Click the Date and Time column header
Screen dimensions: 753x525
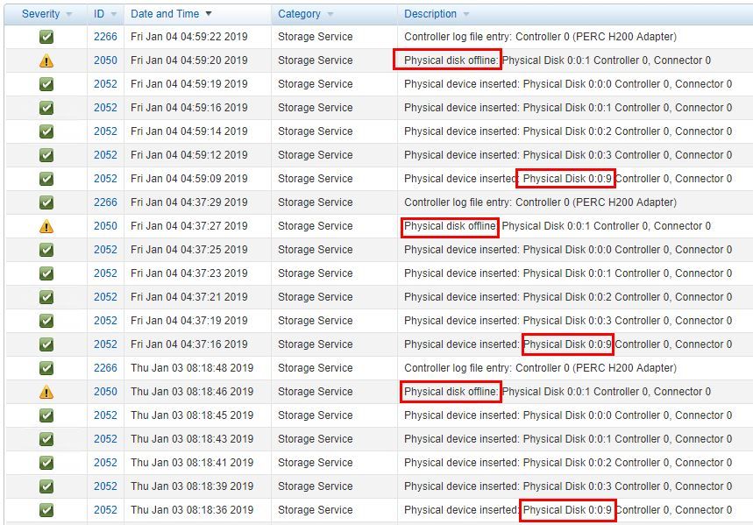point(165,14)
